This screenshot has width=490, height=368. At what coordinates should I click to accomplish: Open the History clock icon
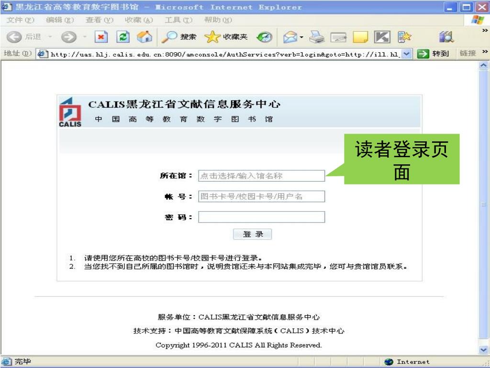(264, 37)
